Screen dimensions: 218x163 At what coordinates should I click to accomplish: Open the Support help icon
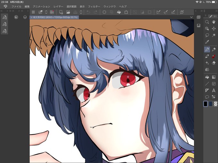[x=182, y=12]
